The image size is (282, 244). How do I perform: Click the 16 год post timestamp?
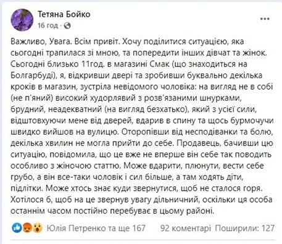point(48,25)
